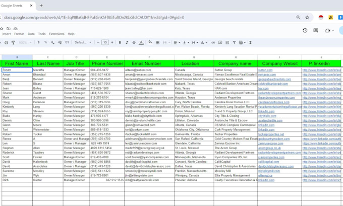Open the moseleymill.com link
Image resolution: width=343 pixels, height=206 pixels.
coord(269,171)
